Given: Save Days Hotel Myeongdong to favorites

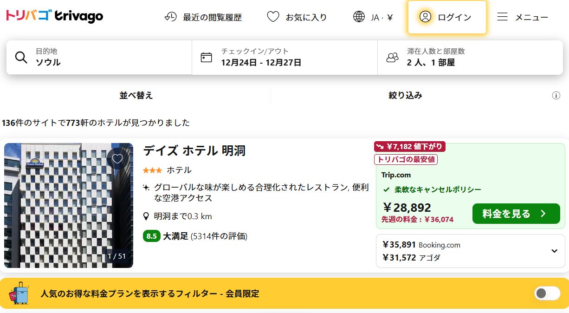Looking at the screenshot, I should click(x=117, y=159).
